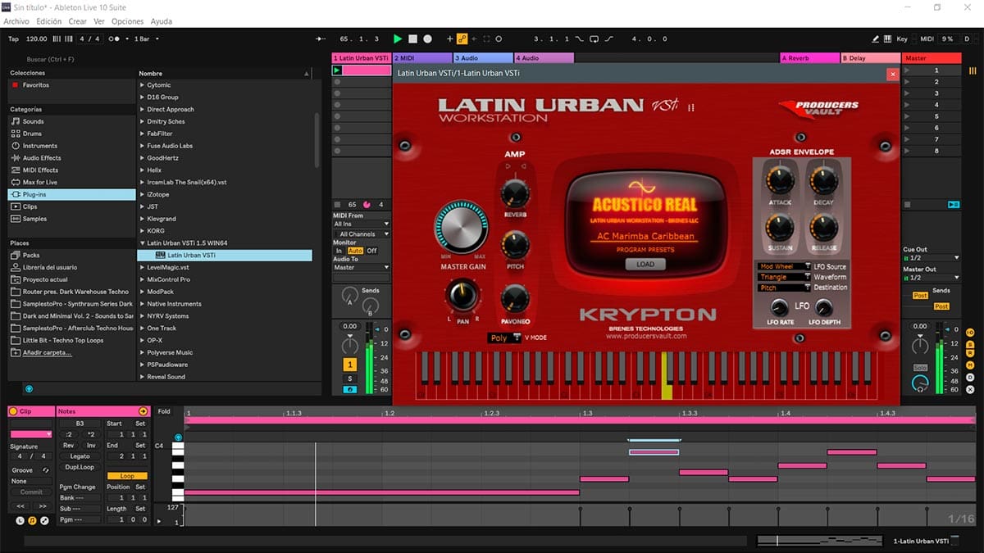984x553 pixels.
Task: Open the Max for Live category
Action: coord(39,182)
